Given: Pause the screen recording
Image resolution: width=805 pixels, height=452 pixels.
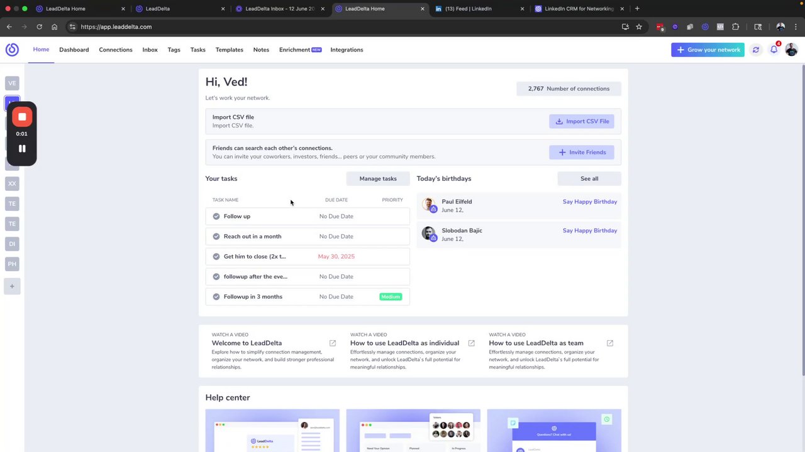Looking at the screenshot, I should pos(22,149).
